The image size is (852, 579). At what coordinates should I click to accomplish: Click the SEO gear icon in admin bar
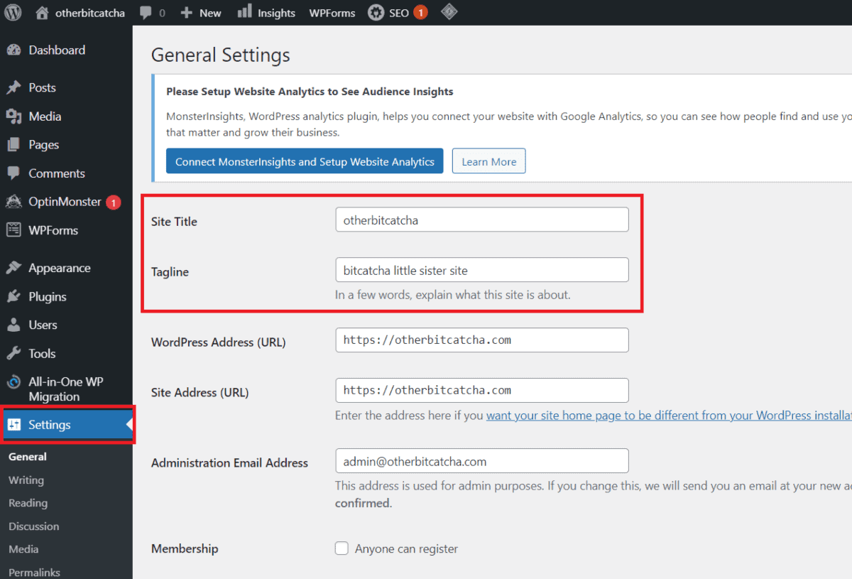376,13
